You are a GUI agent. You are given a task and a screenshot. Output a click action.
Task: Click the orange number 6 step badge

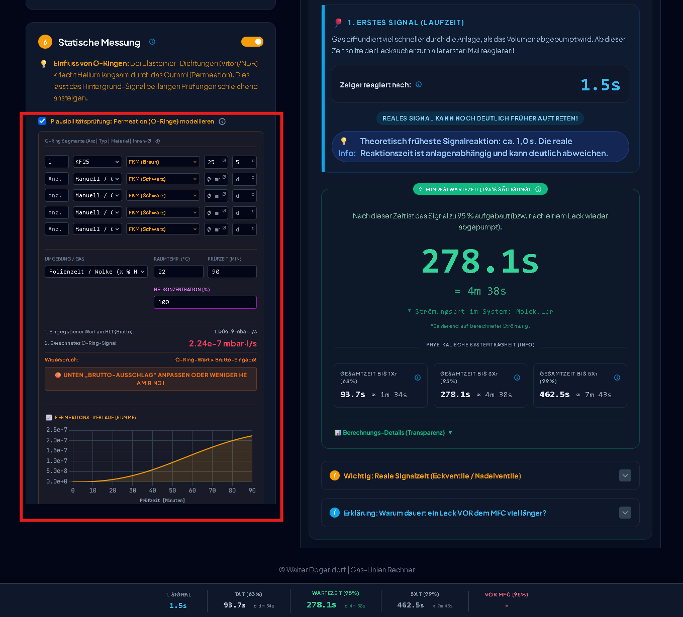coord(45,42)
